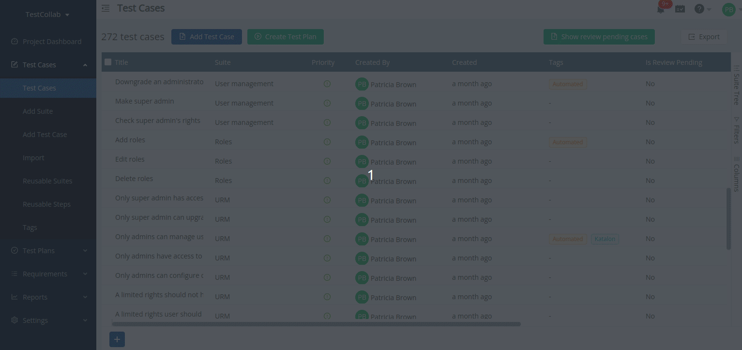Sort by the Created column header
Screen dimensions: 742x350
[x=464, y=62]
